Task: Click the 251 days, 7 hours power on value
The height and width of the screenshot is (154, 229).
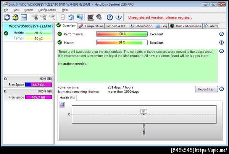Action: point(120,87)
